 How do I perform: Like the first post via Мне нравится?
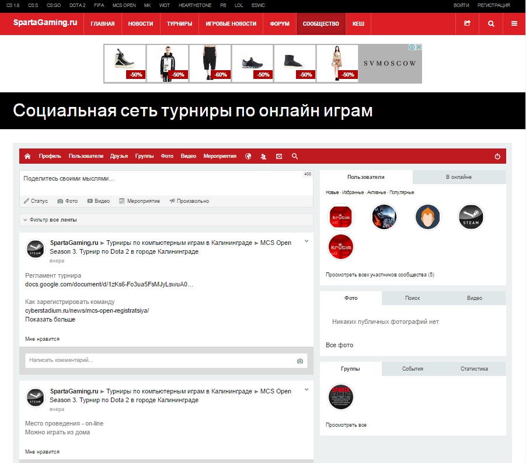pos(42,339)
